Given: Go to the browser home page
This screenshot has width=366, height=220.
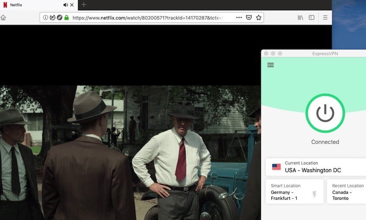Looking at the screenshot, I should 3,18.
